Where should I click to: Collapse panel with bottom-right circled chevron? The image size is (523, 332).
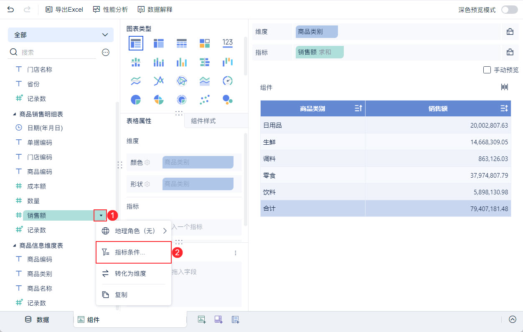513,319
